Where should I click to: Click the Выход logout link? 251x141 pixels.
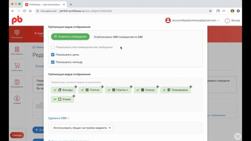click(235, 20)
